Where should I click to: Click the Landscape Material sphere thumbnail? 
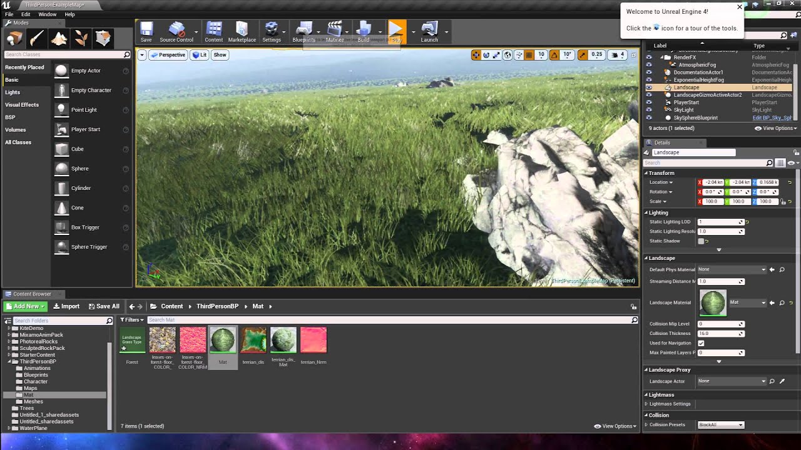tap(713, 302)
